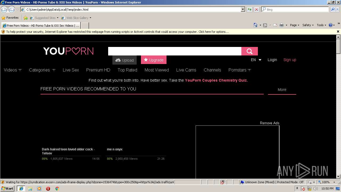
Task: Show hidden tray icons arrow
Action: 297,189
